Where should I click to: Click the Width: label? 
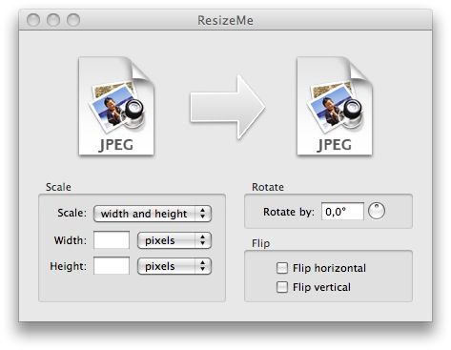click(71, 240)
